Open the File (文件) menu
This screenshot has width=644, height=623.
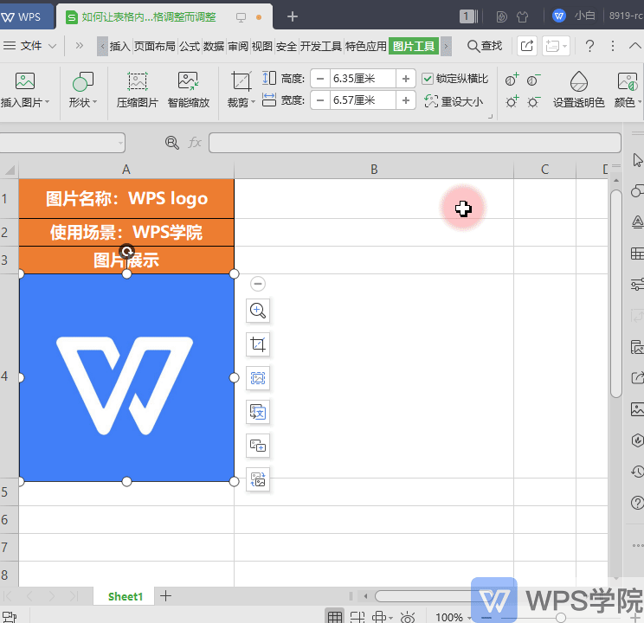point(31,45)
